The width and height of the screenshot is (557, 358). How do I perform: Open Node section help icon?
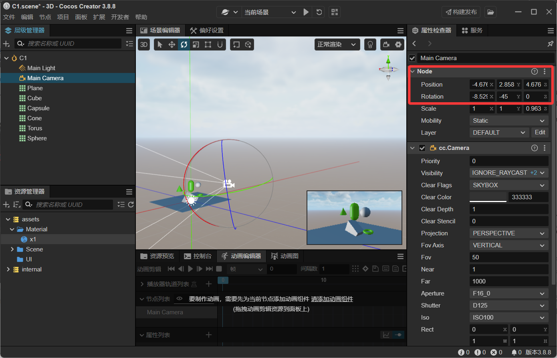pyautogui.click(x=534, y=71)
